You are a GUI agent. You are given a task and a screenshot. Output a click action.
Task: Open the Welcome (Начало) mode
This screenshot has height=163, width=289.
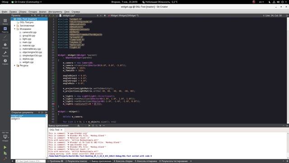(5, 21)
